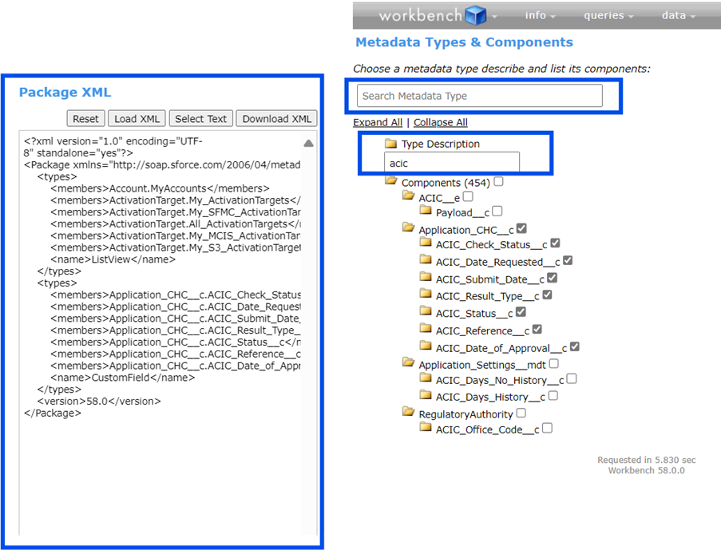This screenshot has width=721, height=550.
Task: Uncheck the ACIC_Date_Requested__c checkbox
Action: pyautogui.click(x=568, y=261)
